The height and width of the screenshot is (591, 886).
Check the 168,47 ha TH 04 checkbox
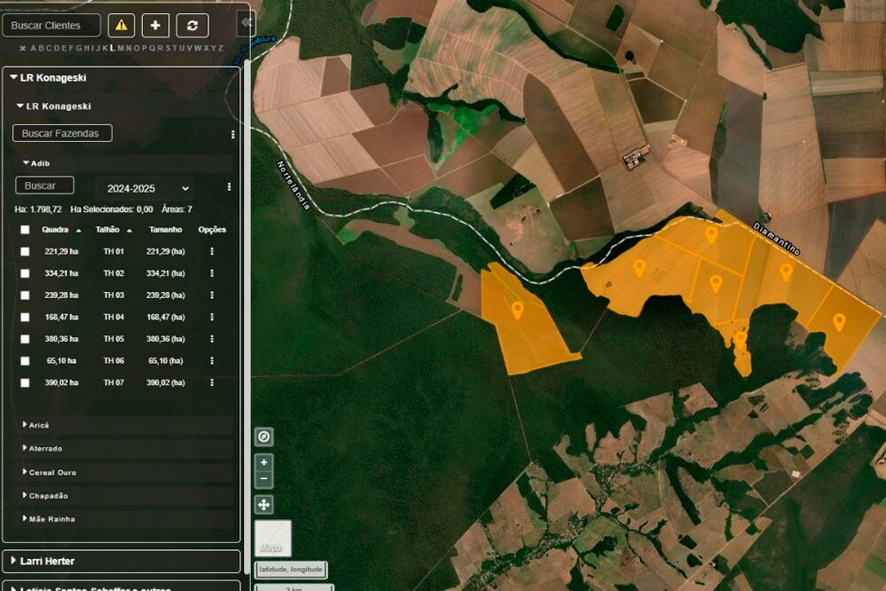[25, 318]
